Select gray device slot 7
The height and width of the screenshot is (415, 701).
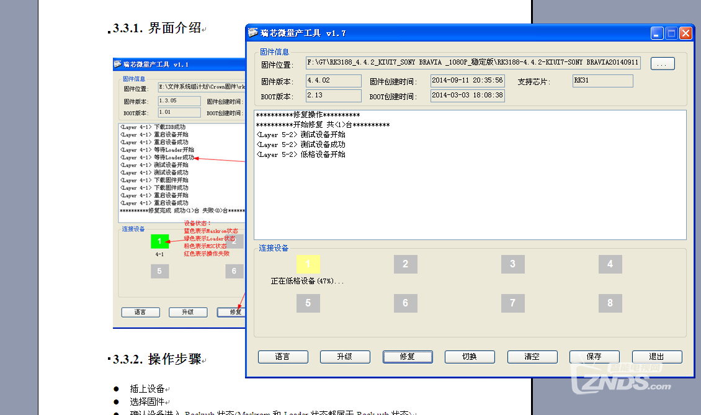coord(512,303)
